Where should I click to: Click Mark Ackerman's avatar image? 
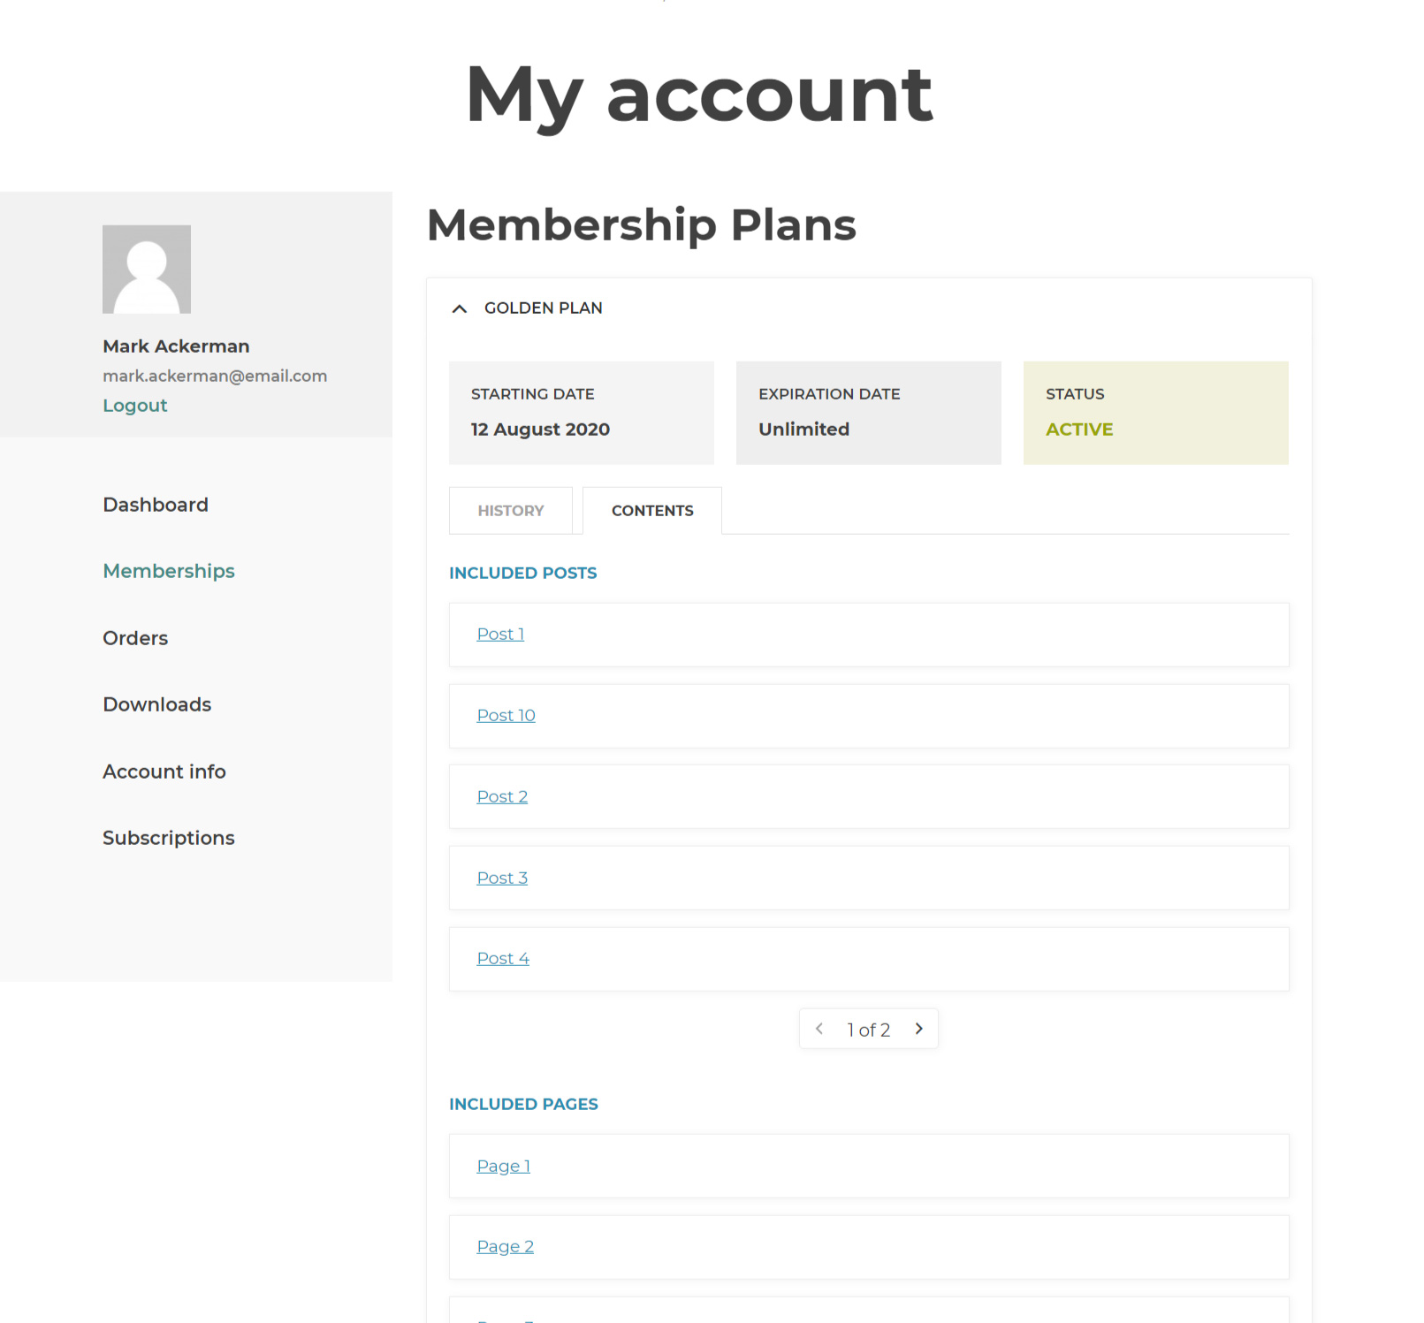tap(147, 270)
